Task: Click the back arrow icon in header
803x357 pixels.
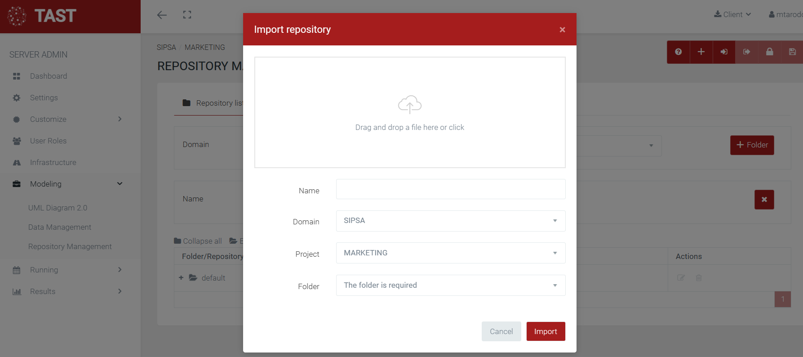Action: pyautogui.click(x=162, y=15)
